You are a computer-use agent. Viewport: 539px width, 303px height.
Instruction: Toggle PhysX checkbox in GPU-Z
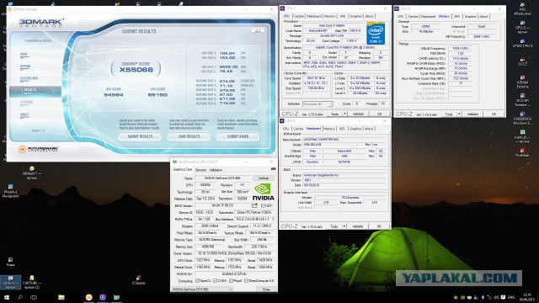tap(231, 280)
